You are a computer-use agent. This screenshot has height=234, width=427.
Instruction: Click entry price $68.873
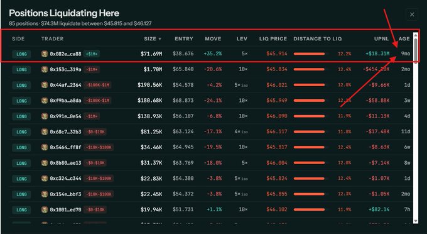pos(183,101)
